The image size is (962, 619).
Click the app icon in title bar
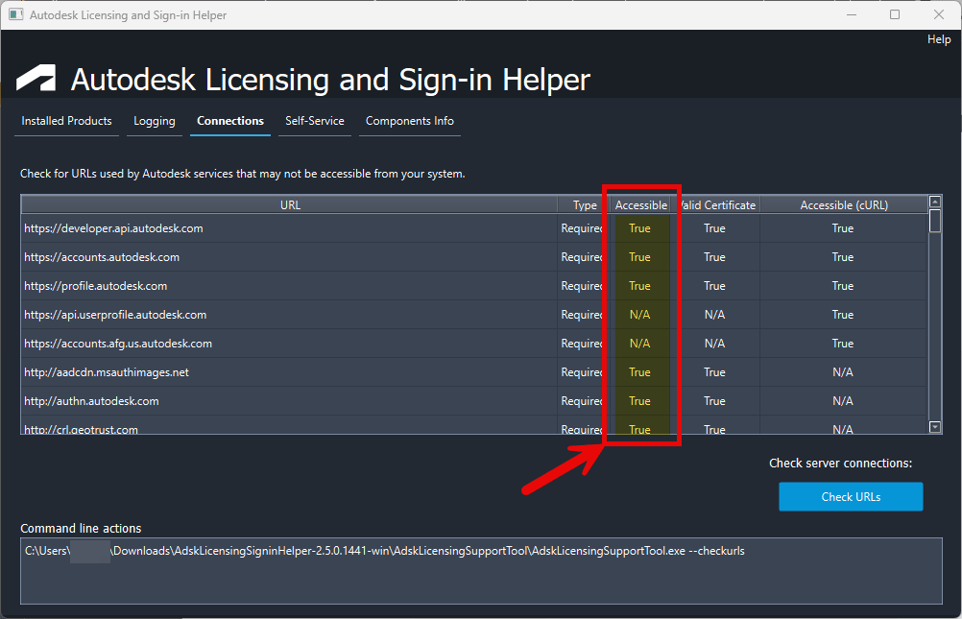click(16, 14)
